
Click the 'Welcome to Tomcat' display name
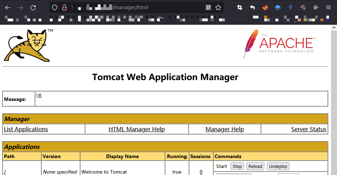pos(104,172)
